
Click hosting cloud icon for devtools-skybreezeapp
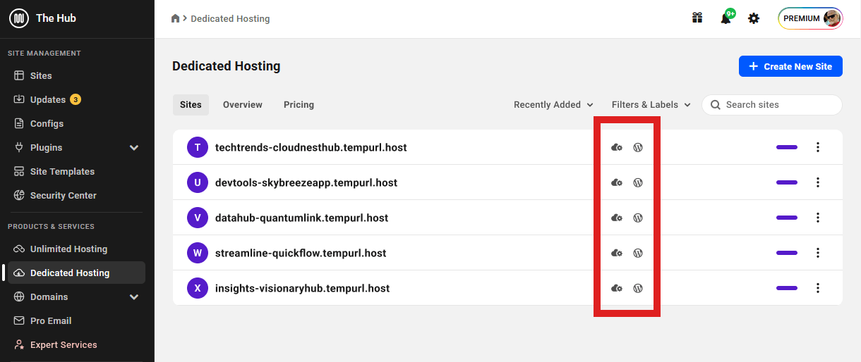click(x=617, y=182)
